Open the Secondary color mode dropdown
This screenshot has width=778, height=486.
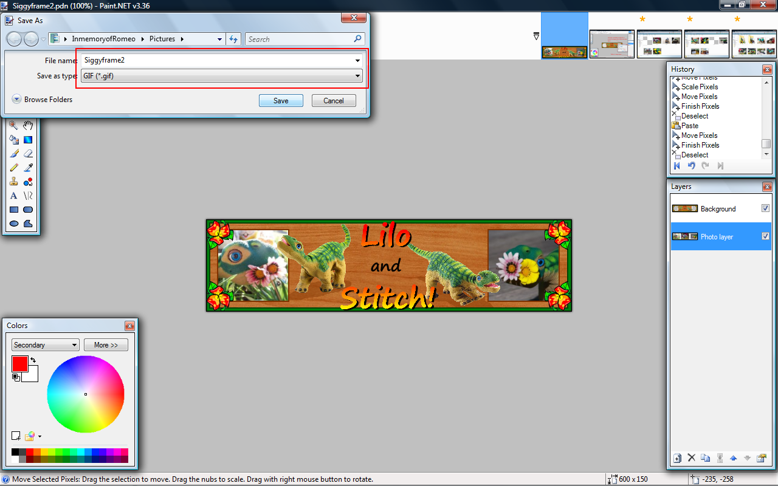pyautogui.click(x=46, y=345)
